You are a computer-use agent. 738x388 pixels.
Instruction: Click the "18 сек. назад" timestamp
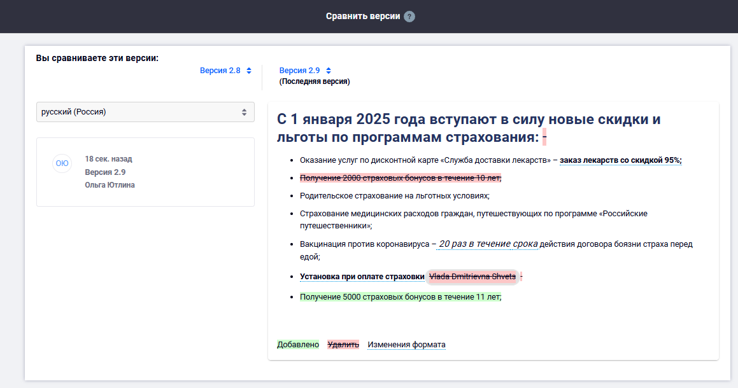click(x=108, y=159)
